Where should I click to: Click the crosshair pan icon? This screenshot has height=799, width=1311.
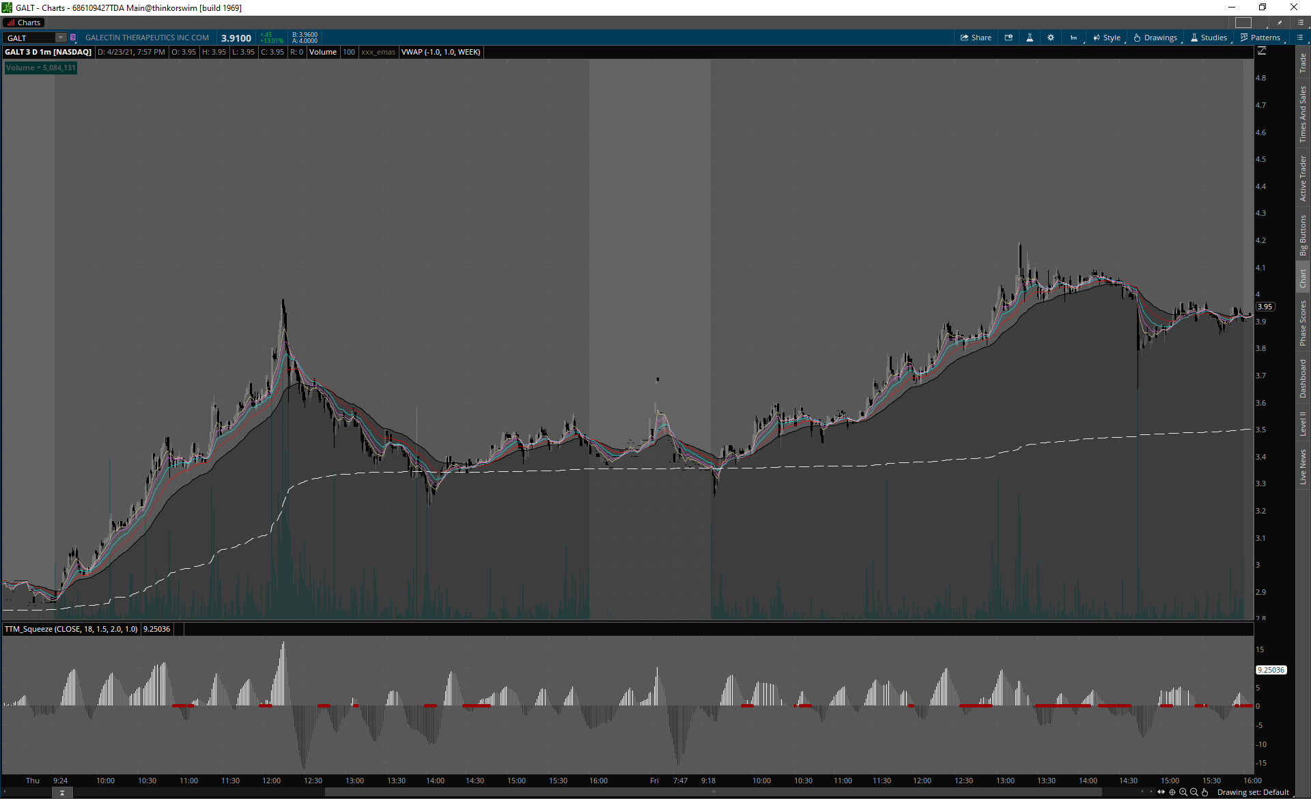click(x=1172, y=792)
